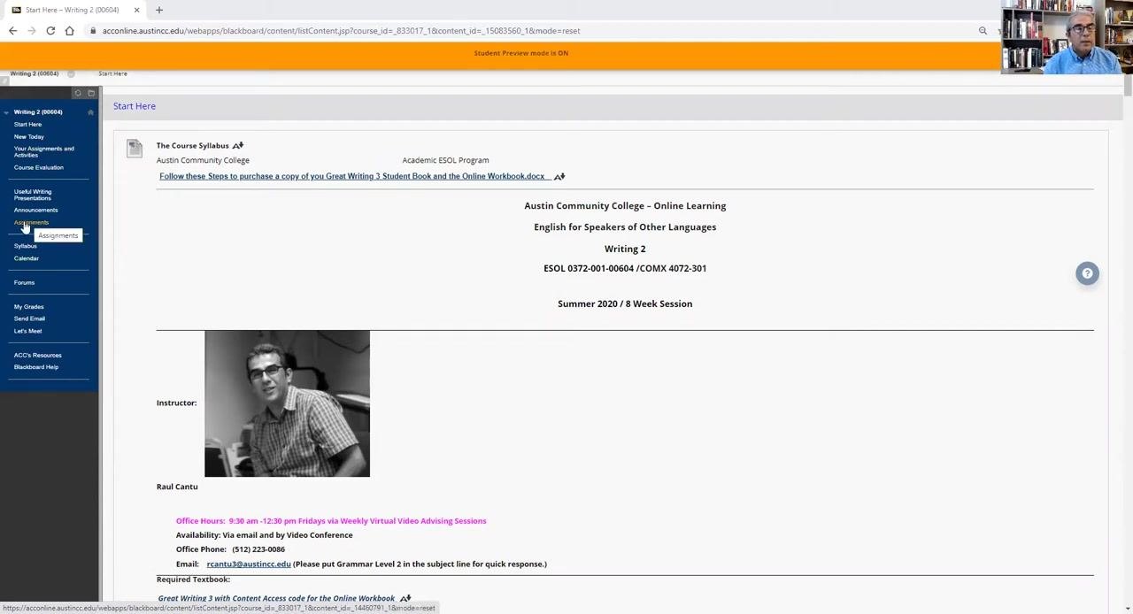Collapse the Writing 2 (00604) course menu arrow
The height and width of the screenshot is (614, 1133).
pos(6,112)
